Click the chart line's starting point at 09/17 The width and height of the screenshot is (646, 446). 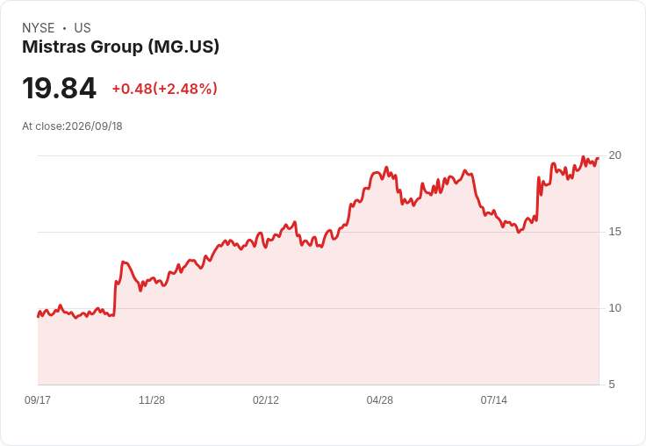tap(38, 317)
